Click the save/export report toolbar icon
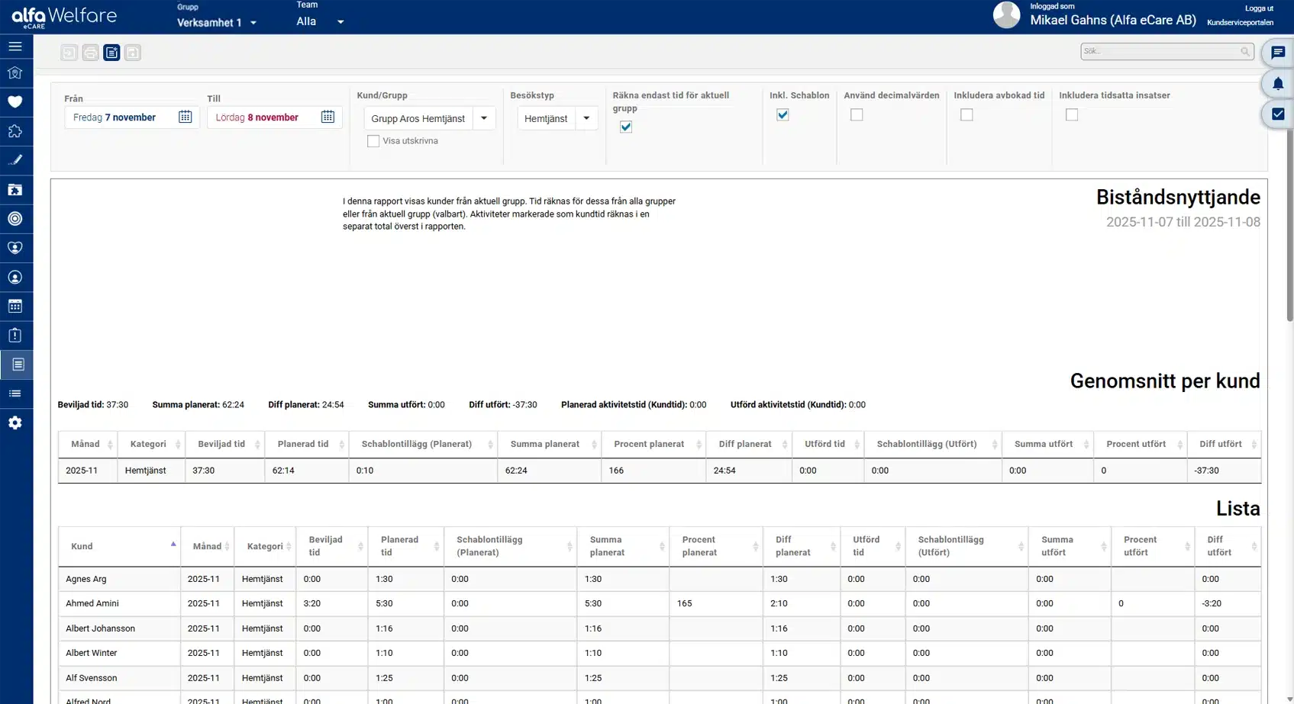The height and width of the screenshot is (704, 1294). click(133, 52)
